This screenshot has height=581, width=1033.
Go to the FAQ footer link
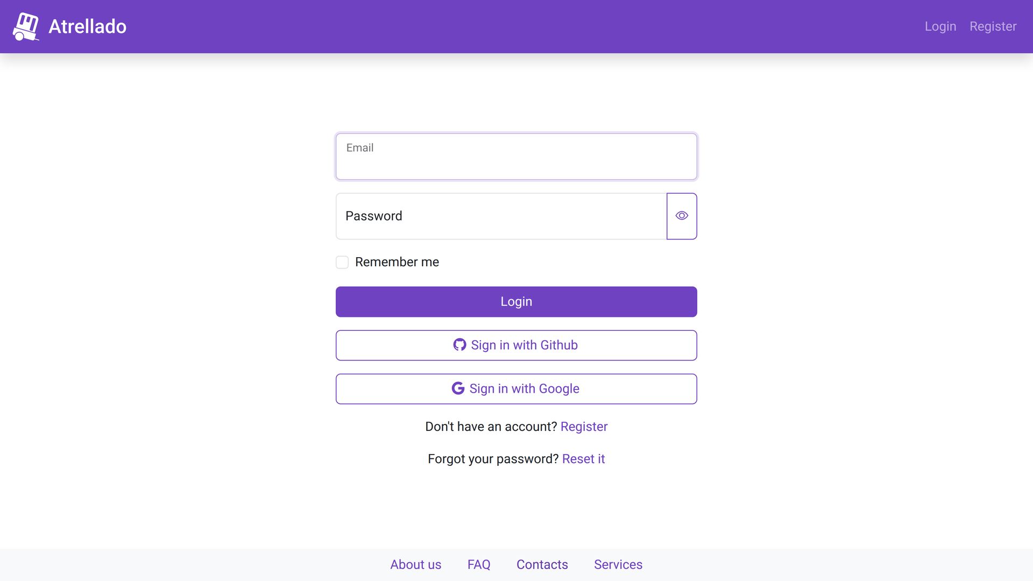point(479,564)
